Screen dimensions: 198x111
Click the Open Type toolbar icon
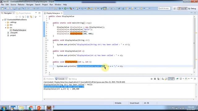88,8
